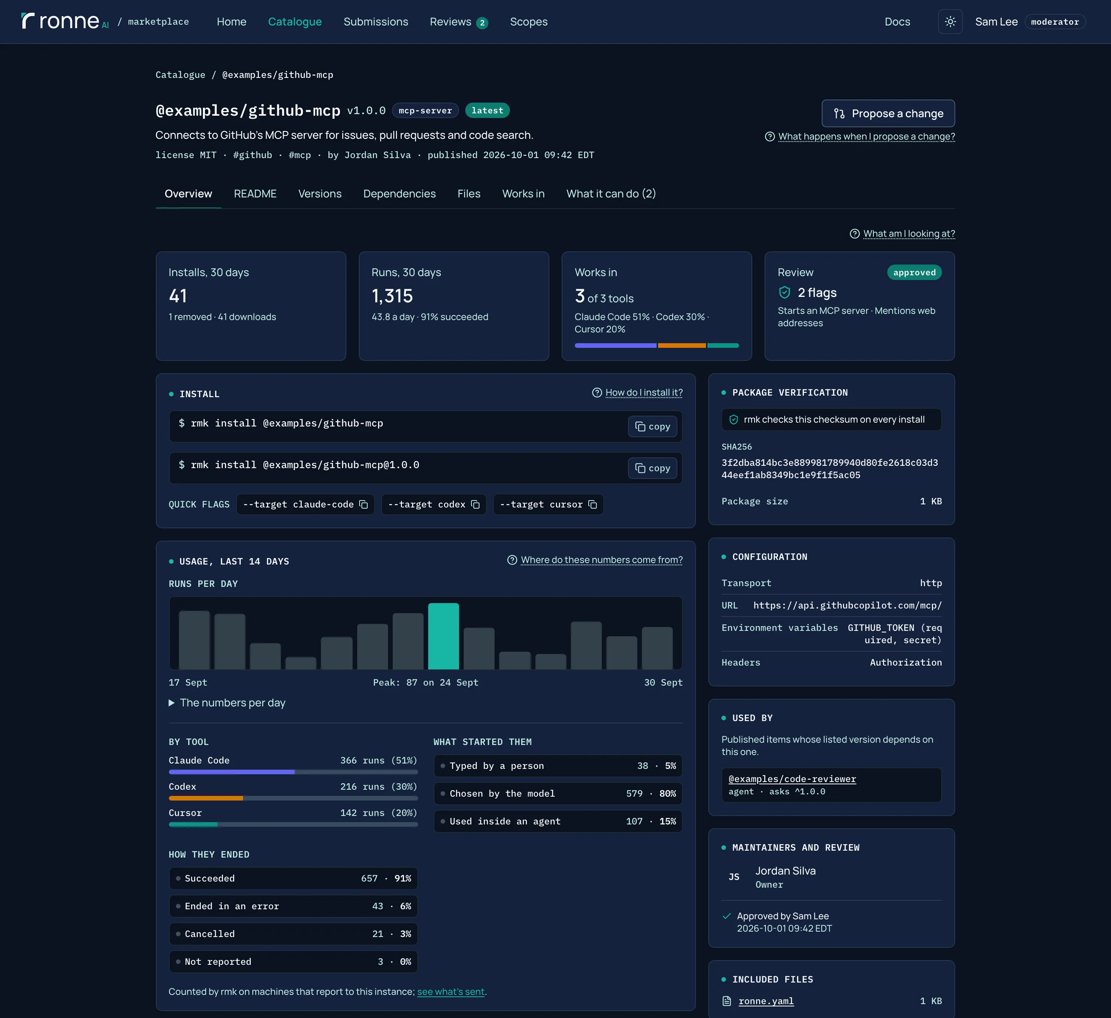Copy the --target cursor flag
The image size is (1111, 1018).
[x=593, y=505]
